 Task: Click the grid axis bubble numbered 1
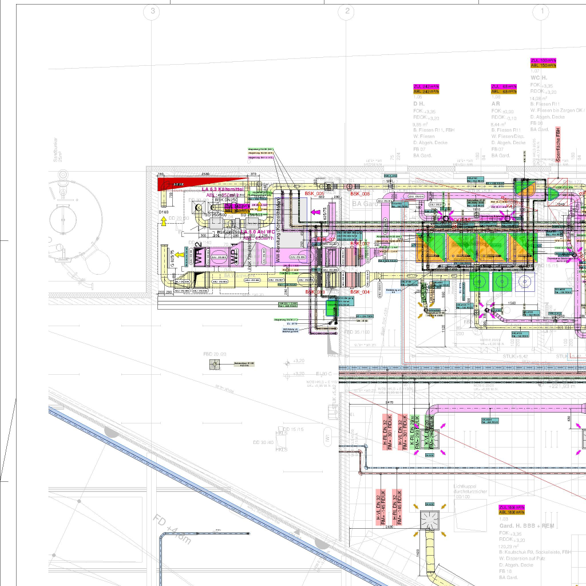(540, 11)
